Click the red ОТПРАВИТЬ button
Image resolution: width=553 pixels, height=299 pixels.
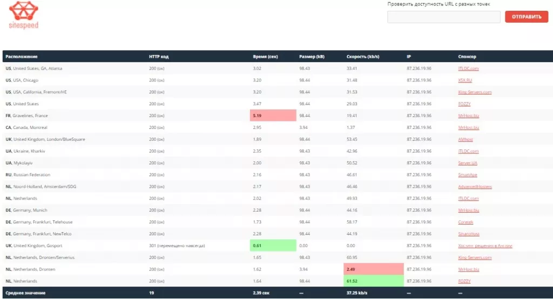527,17
